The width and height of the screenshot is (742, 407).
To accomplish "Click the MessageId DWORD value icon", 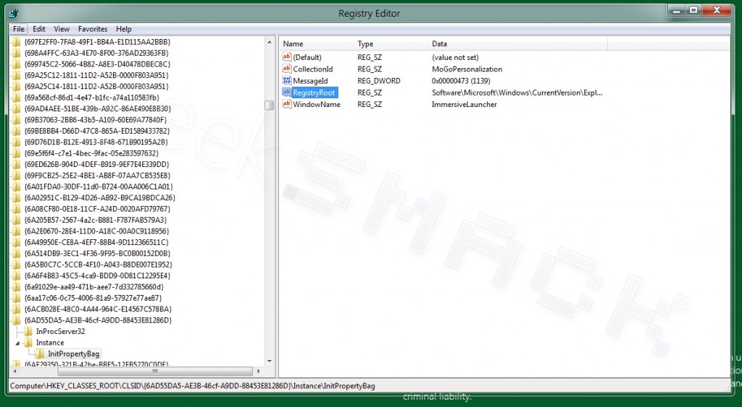I will coord(286,81).
